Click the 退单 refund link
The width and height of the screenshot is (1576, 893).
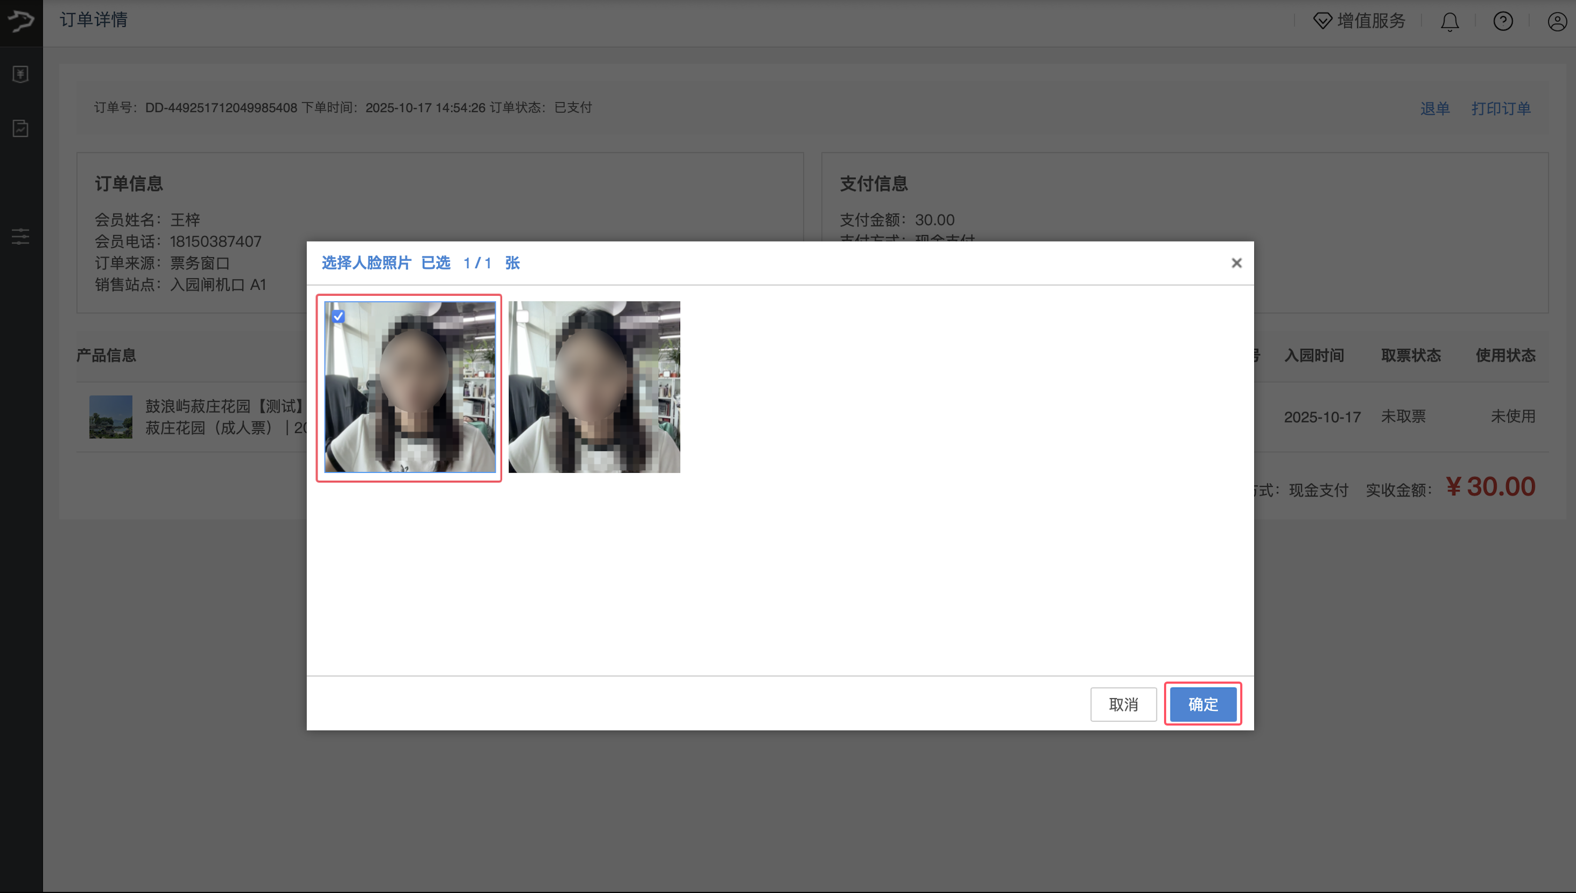[x=1434, y=108]
